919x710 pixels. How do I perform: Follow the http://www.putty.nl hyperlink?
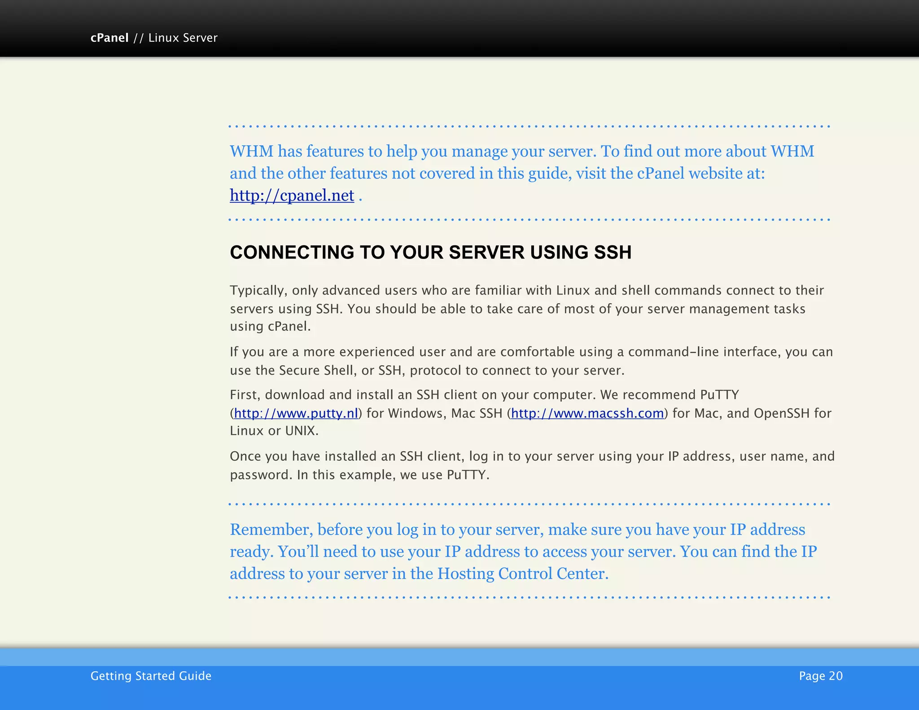(x=296, y=413)
